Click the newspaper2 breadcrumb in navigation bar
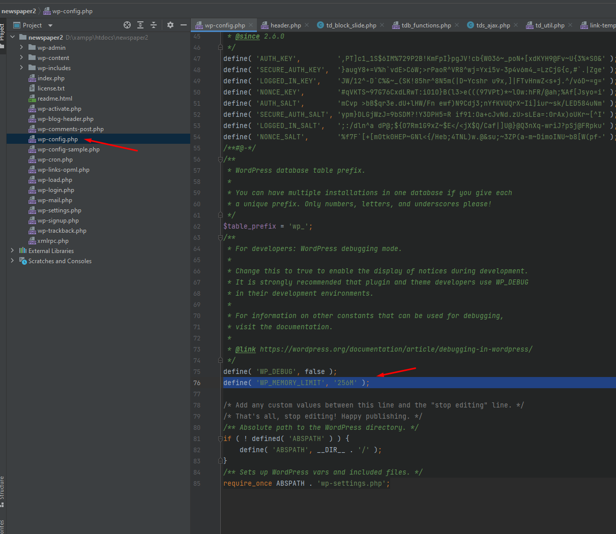 click(19, 11)
